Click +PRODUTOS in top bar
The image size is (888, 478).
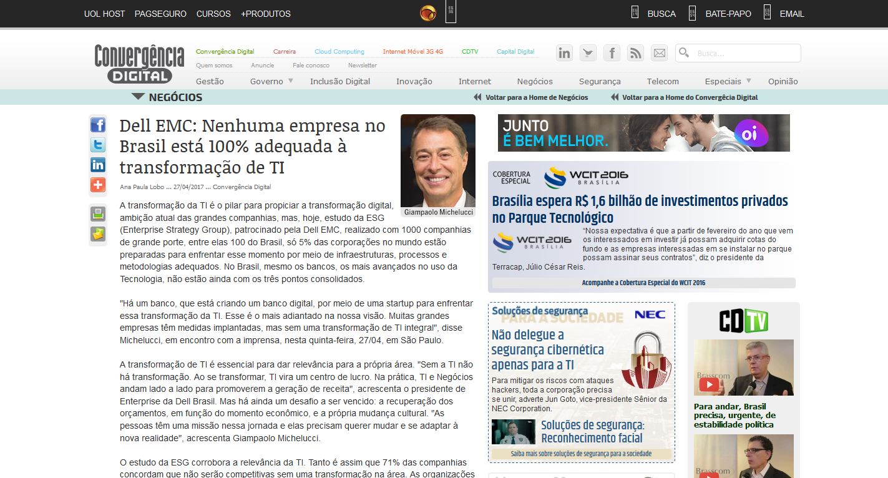(266, 14)
